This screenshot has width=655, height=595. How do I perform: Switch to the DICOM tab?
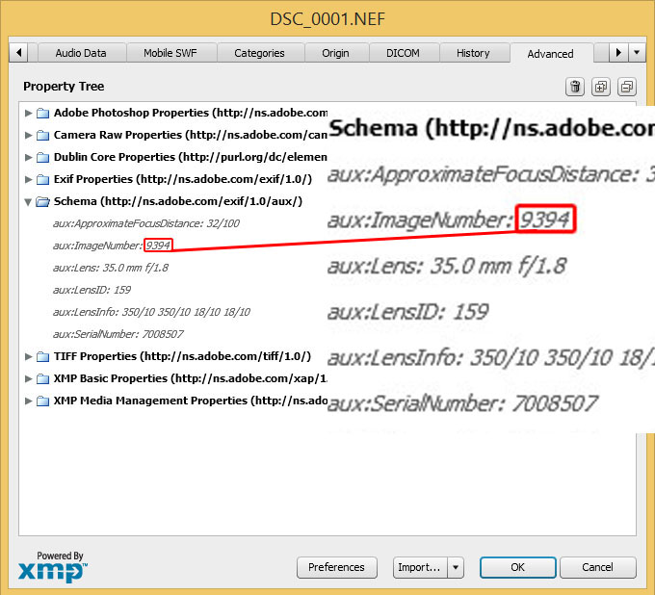[403, 53]
